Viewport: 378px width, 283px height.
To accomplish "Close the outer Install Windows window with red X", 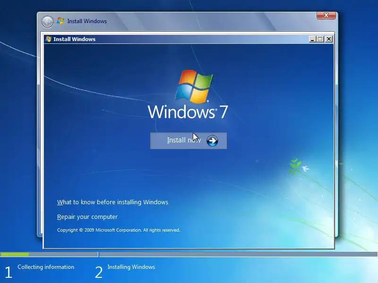I will coord(326,16).
